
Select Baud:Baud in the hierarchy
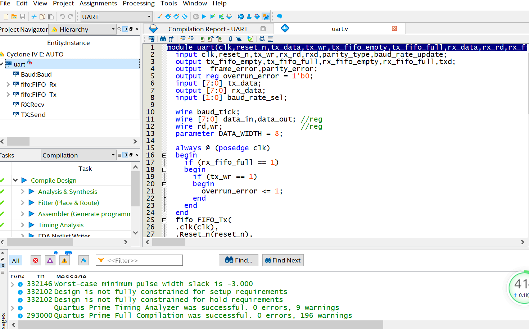(36, 74)
